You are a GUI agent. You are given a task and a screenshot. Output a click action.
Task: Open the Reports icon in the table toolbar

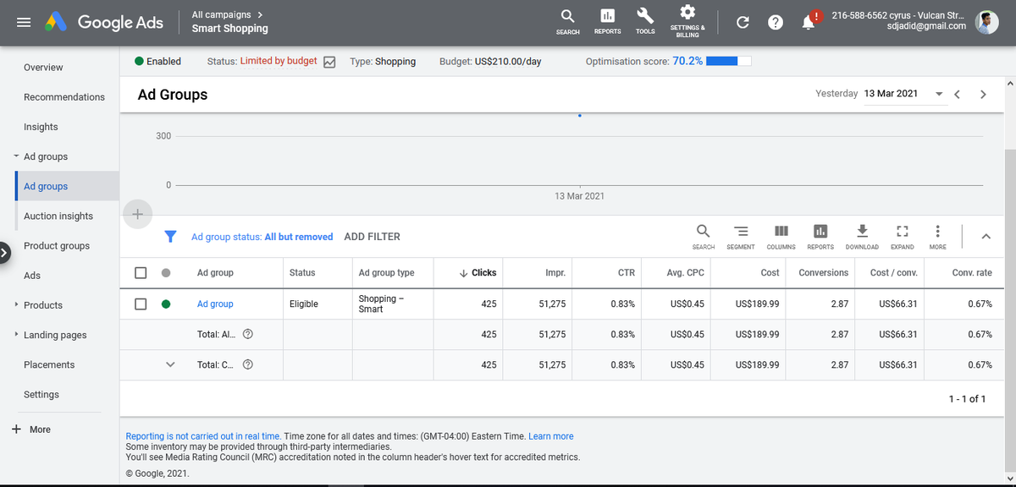(820, 237)
